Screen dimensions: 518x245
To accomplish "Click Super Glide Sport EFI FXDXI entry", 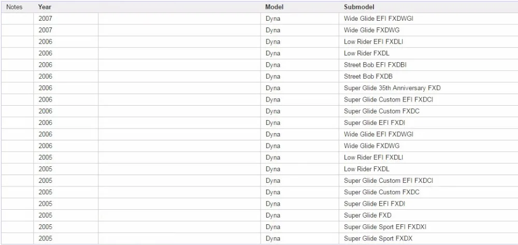I will (385, 227).
